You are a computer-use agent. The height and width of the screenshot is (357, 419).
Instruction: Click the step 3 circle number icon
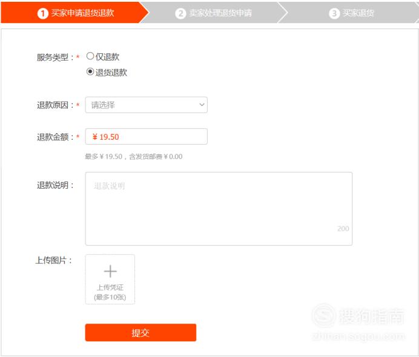[x=334, y=13]
